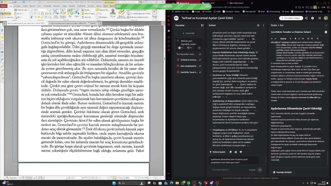Click Kaynağa dönüştür button
331x186 pixels.
click(x=282, y=172)
